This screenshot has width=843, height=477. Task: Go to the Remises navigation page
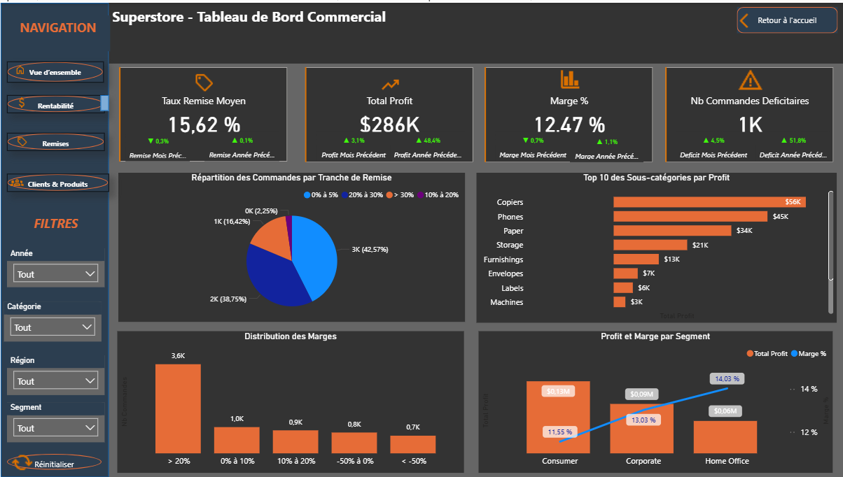coord(56,142)
